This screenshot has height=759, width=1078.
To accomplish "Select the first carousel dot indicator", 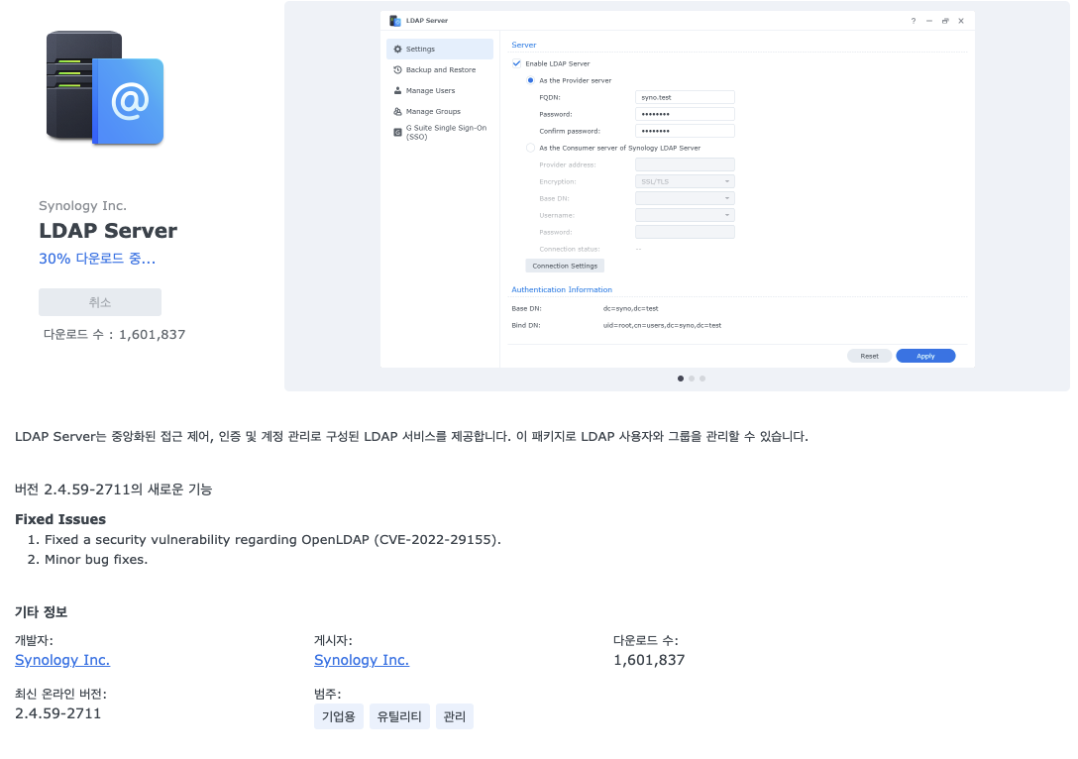I will click(681, 379).
